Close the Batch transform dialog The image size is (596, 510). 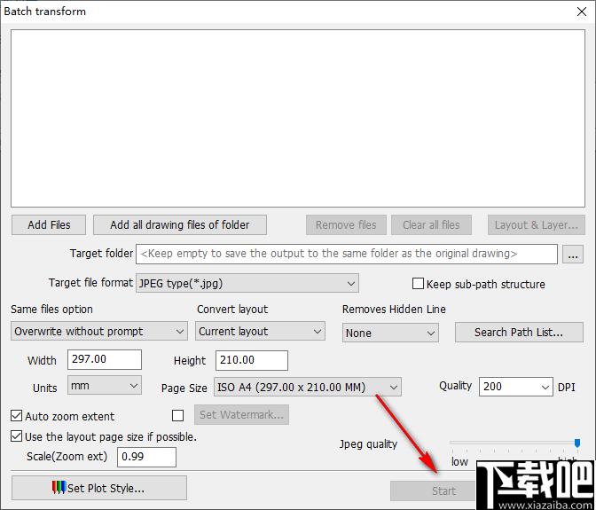coord(582,12)
